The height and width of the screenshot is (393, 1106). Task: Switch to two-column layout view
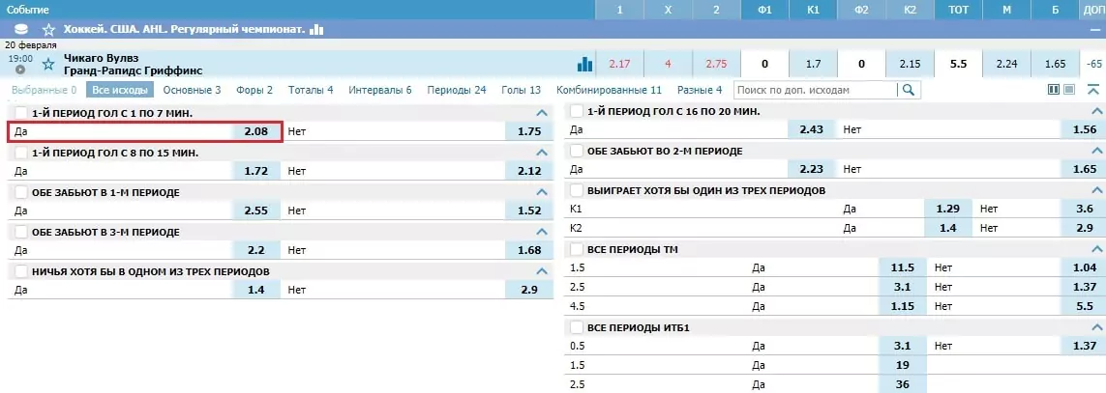[1054, 90]
